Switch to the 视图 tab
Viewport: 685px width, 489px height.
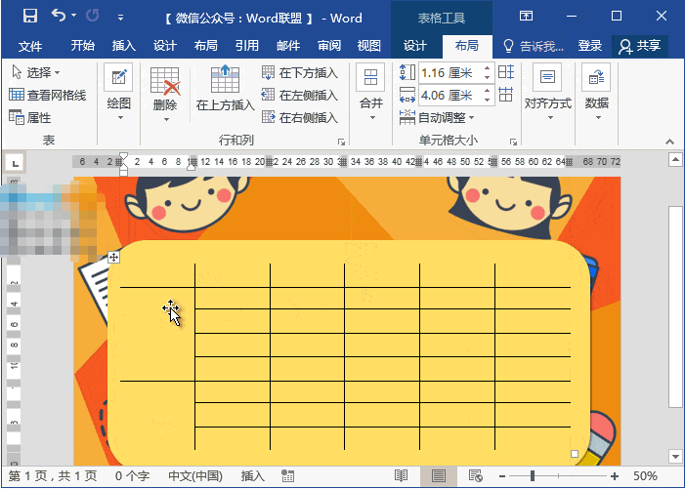pyautogui.click(x=369, y=45)
